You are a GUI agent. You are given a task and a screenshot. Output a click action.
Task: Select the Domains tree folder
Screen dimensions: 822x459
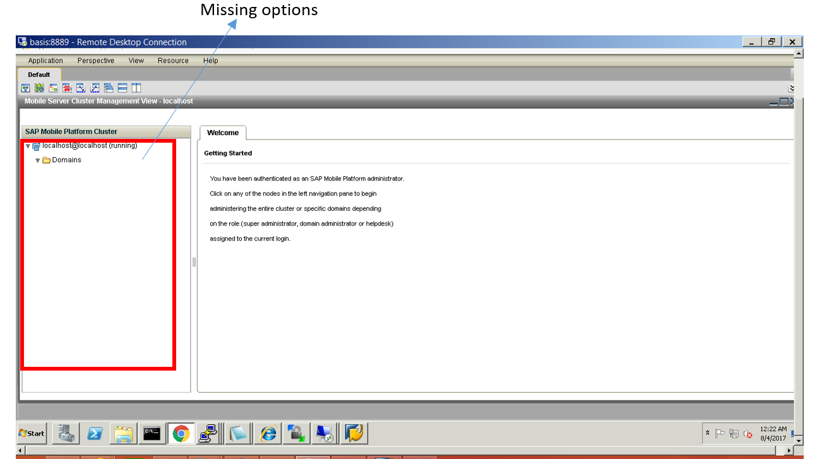point(67,160)
